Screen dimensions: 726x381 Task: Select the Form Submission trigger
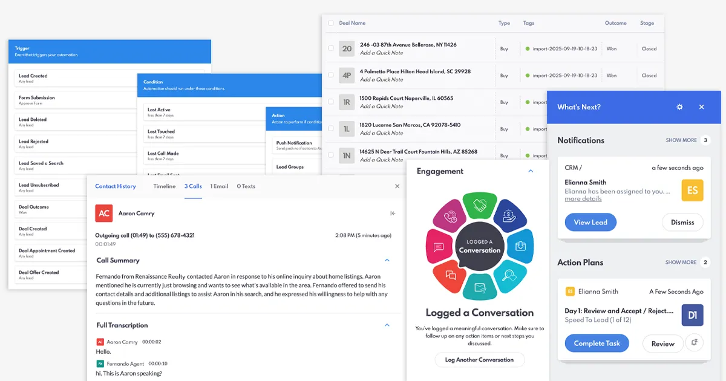pos(76,100)
